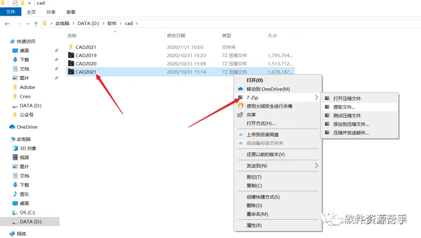The width and height of the screenshot is (421, 238).
Task: Click the CAD2021 folder icon
Action: pyautogui.click(x=71, y=47)
